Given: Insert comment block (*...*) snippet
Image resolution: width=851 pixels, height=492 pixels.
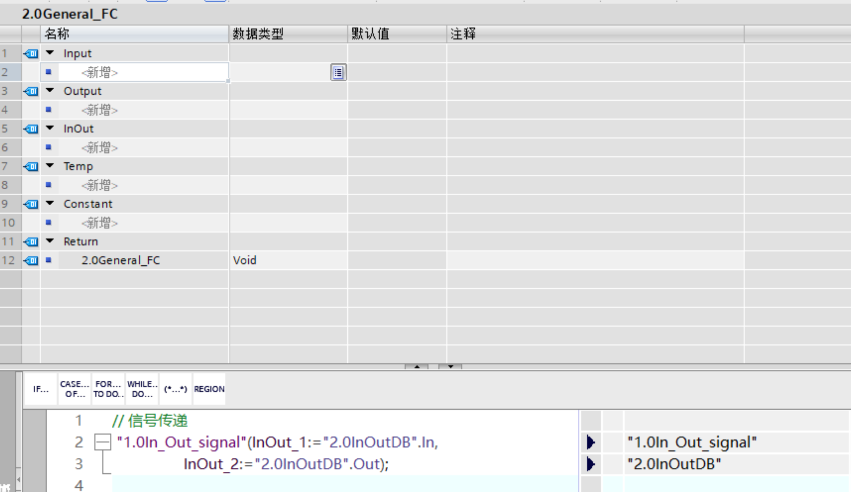Looking at the screenshot, I should point(175,389).
